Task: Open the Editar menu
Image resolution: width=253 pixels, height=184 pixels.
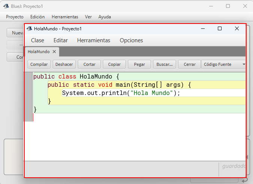Action: (61, 40)
